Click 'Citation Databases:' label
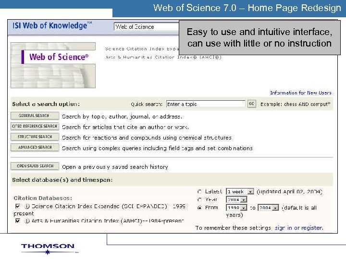346x259 pixels. click(43, 198)
